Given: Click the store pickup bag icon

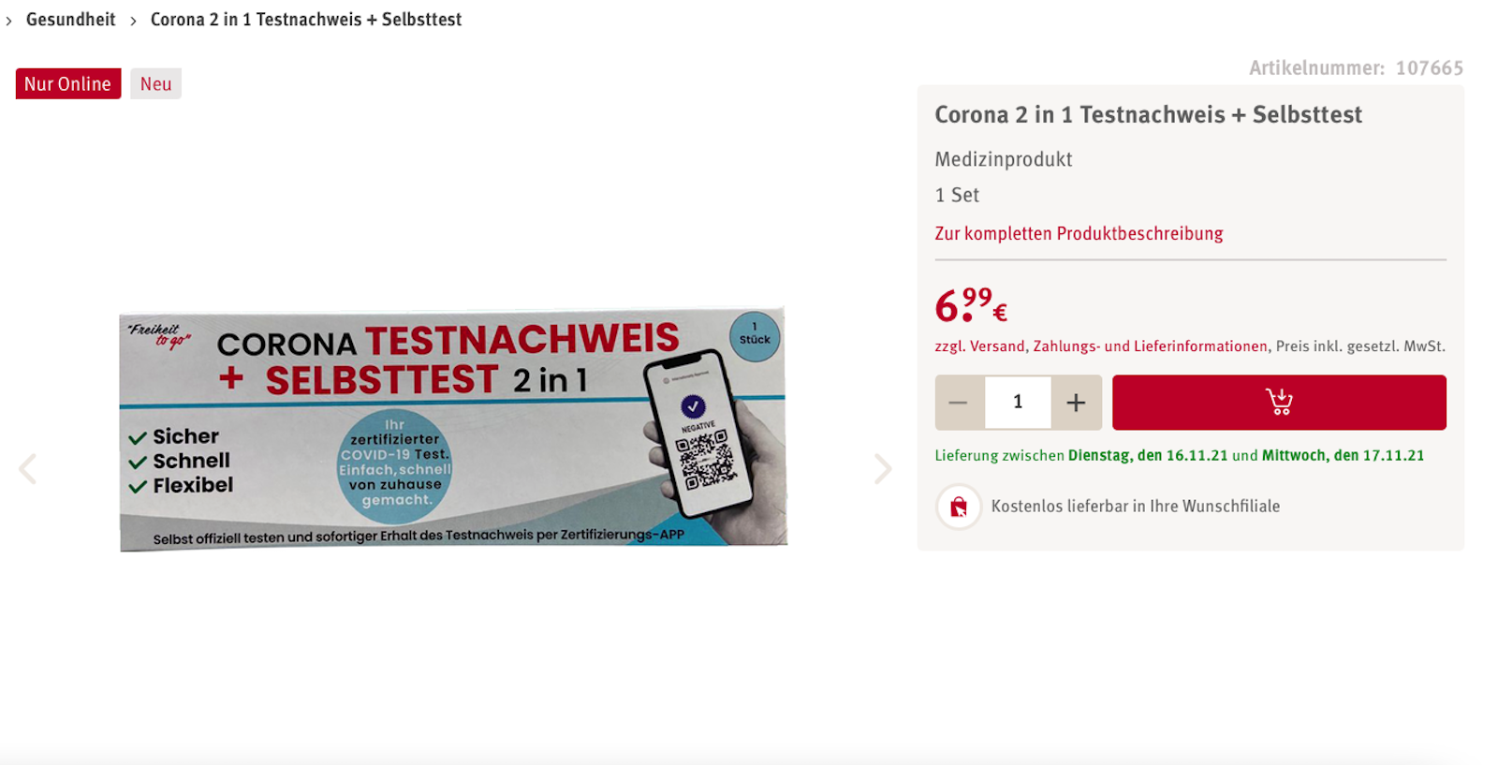Looking at the screenshot, I should pyautogui.click(x=959, y=507).
